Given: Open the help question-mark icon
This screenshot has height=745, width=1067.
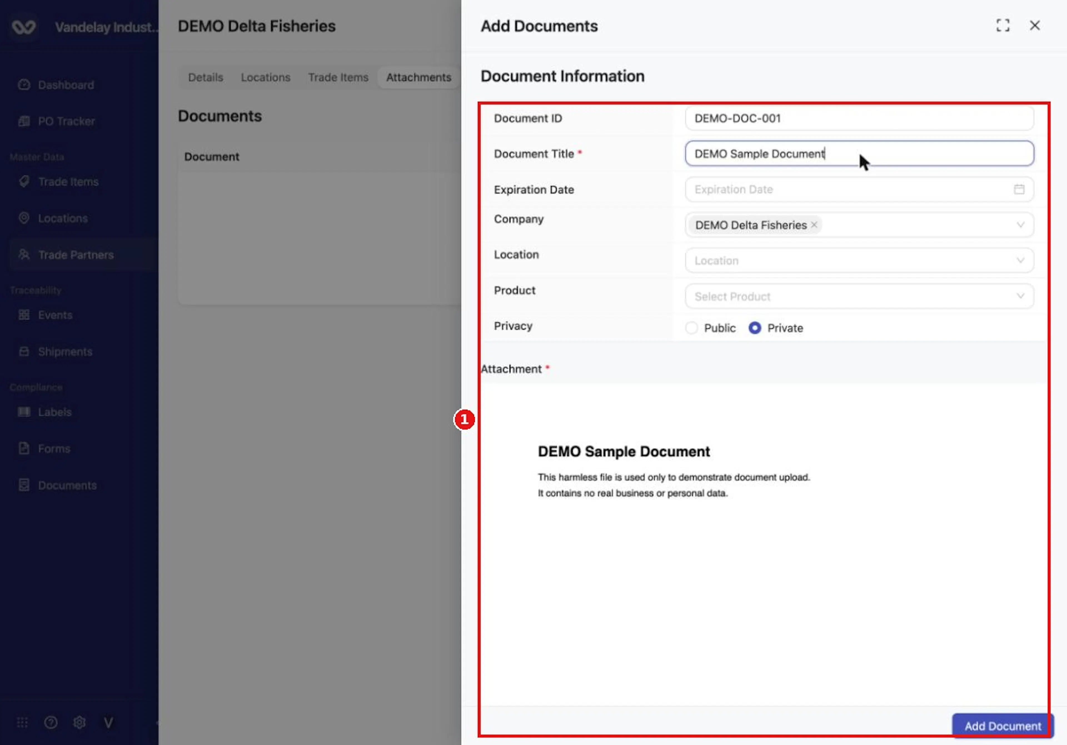Looking at the screenshot, I should (51, 722).
